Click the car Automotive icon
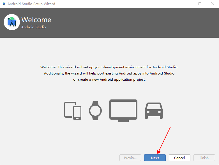Screen dimensions: 219x165 [x=154, y=111]
